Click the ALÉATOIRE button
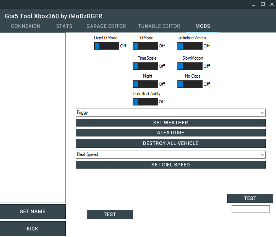This screenshot has width=276, height=237. (x=170, y=133)
